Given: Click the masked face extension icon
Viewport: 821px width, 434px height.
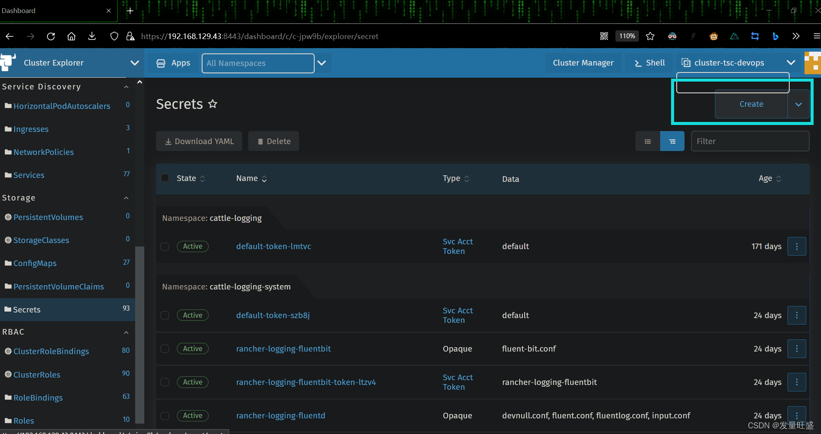Looking at the screenshot, I should (672, 36).
